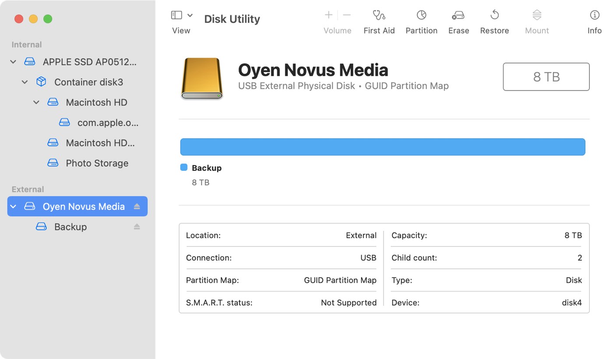
Task: Click the blue Backup partition bar
Action: pos(383,147)
